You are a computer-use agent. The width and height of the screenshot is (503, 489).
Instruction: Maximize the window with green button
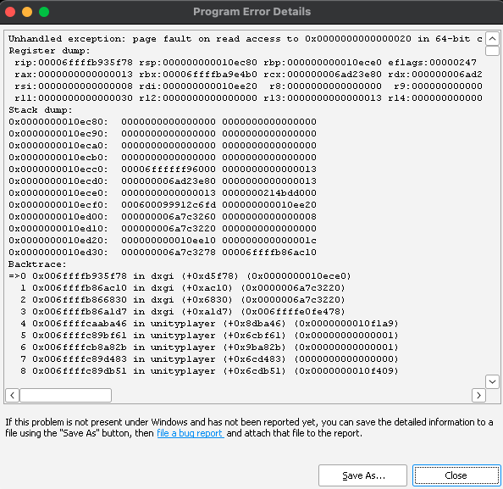44,12
